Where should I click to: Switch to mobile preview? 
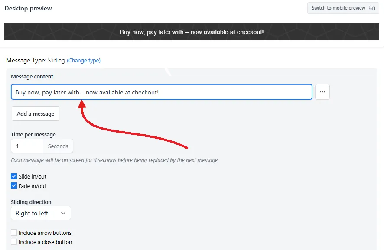tap(343, 8)
